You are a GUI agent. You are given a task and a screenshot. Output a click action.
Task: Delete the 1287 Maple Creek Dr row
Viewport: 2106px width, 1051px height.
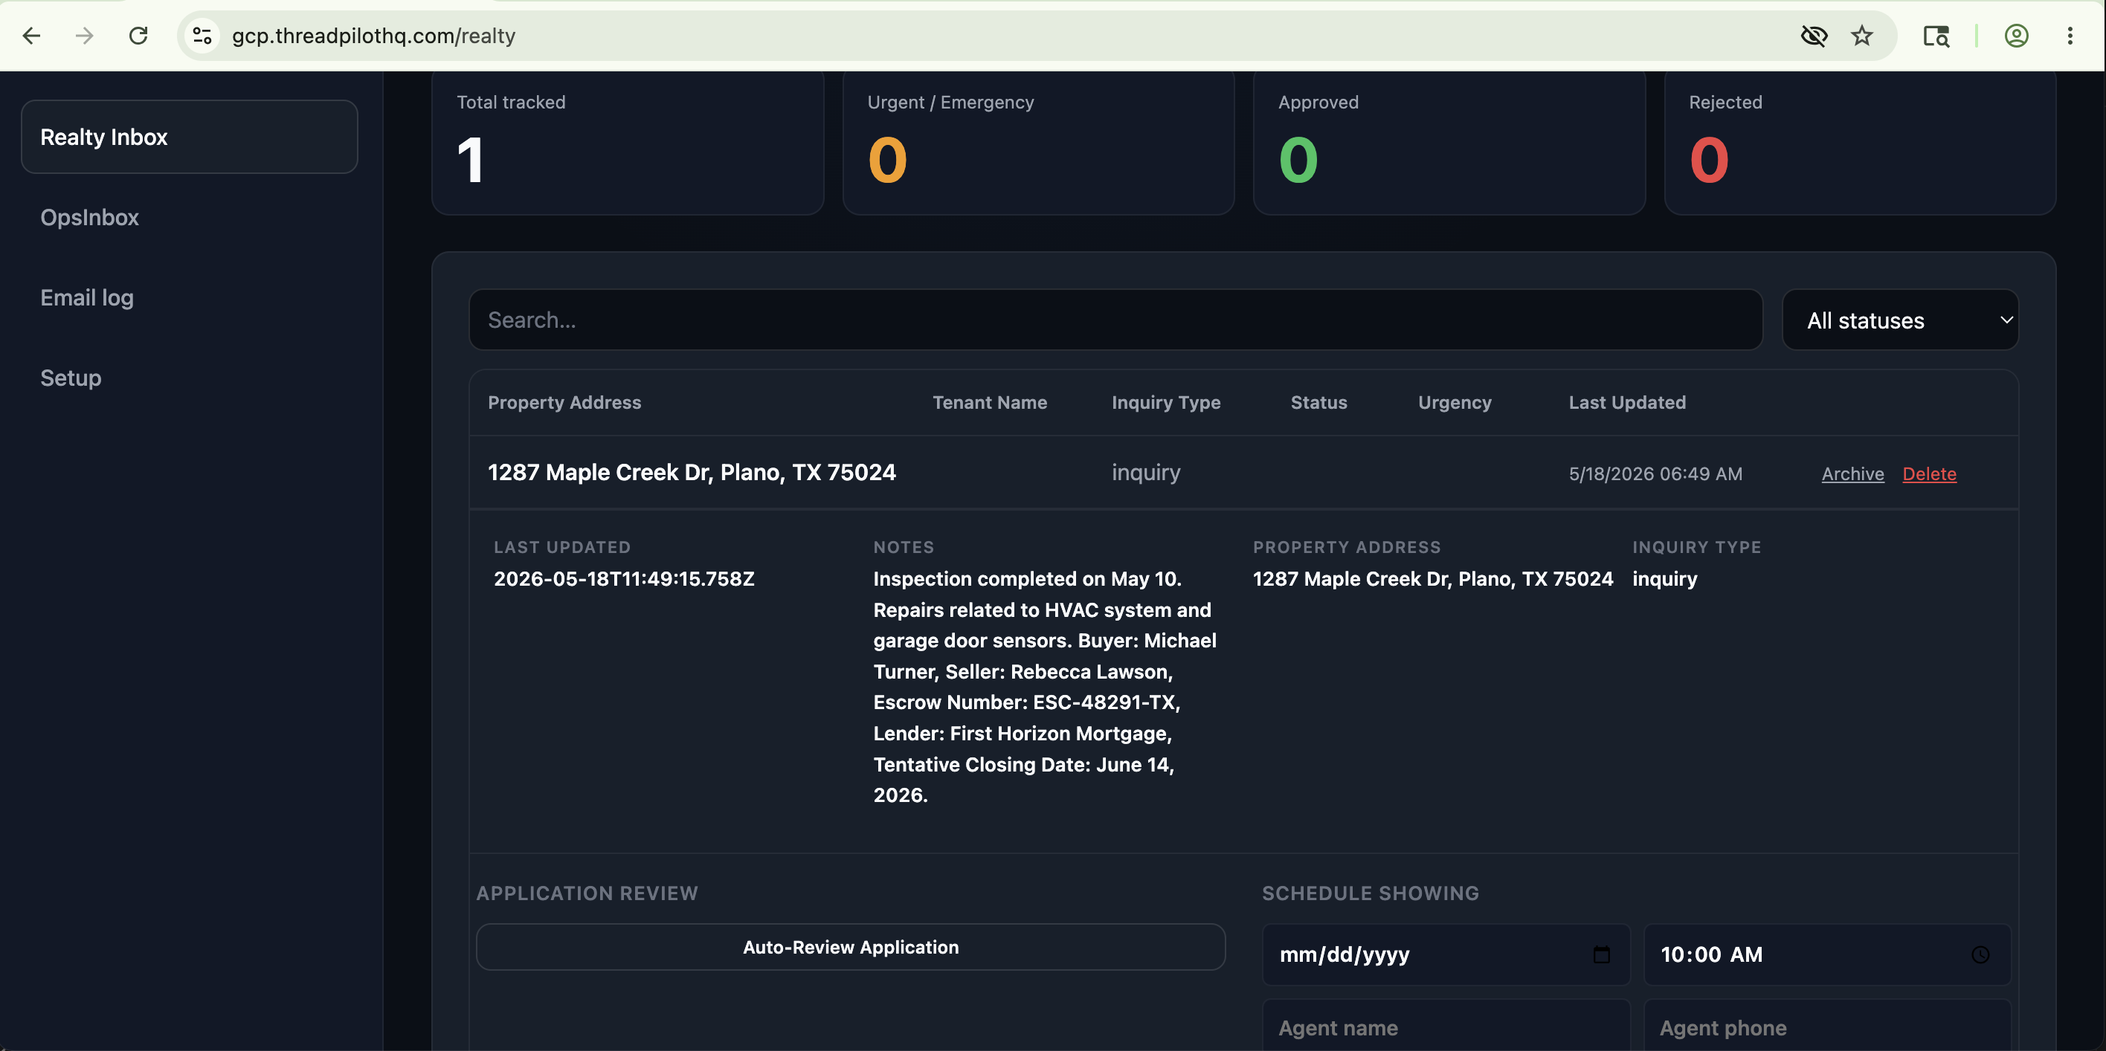click(1928, 474)
